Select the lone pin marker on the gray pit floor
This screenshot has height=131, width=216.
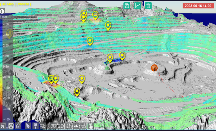tap(82, 79)
